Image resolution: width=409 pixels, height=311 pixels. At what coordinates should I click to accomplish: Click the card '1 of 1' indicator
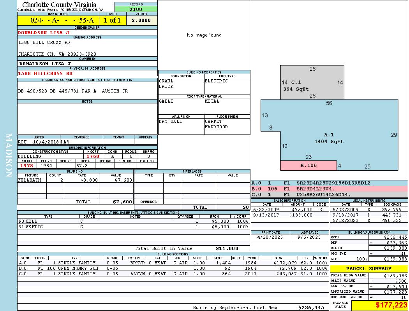(112, 20)
